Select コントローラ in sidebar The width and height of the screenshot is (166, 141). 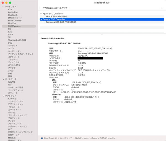[x=14, y=57]
